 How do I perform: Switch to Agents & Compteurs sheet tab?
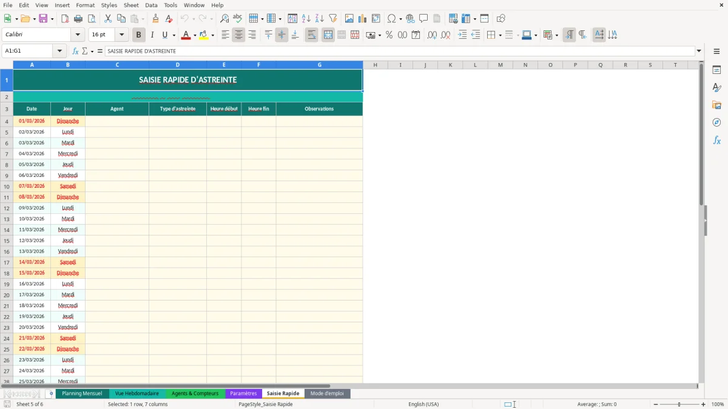click(195, 394)
